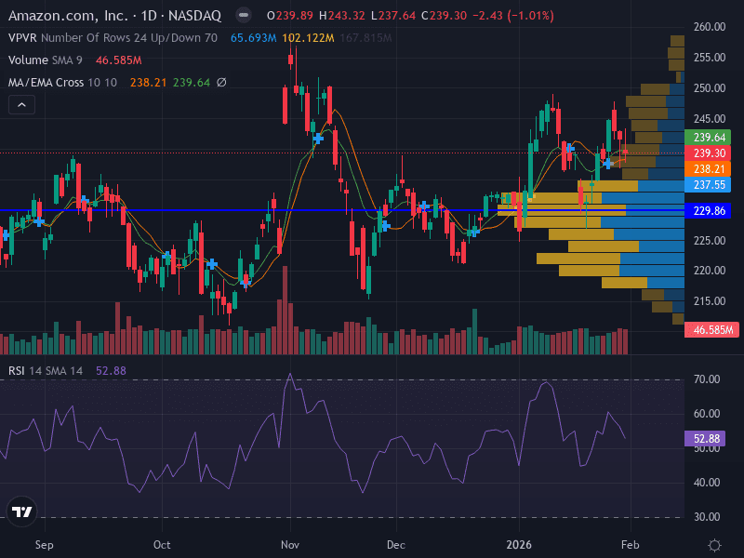The width and height of the screenshot is (744, 558).
Task: Click the Volume SMA value 46.585M in legend
Action: coord(119,60)
